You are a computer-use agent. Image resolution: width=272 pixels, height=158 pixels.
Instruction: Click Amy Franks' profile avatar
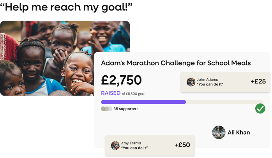point(115,146)
